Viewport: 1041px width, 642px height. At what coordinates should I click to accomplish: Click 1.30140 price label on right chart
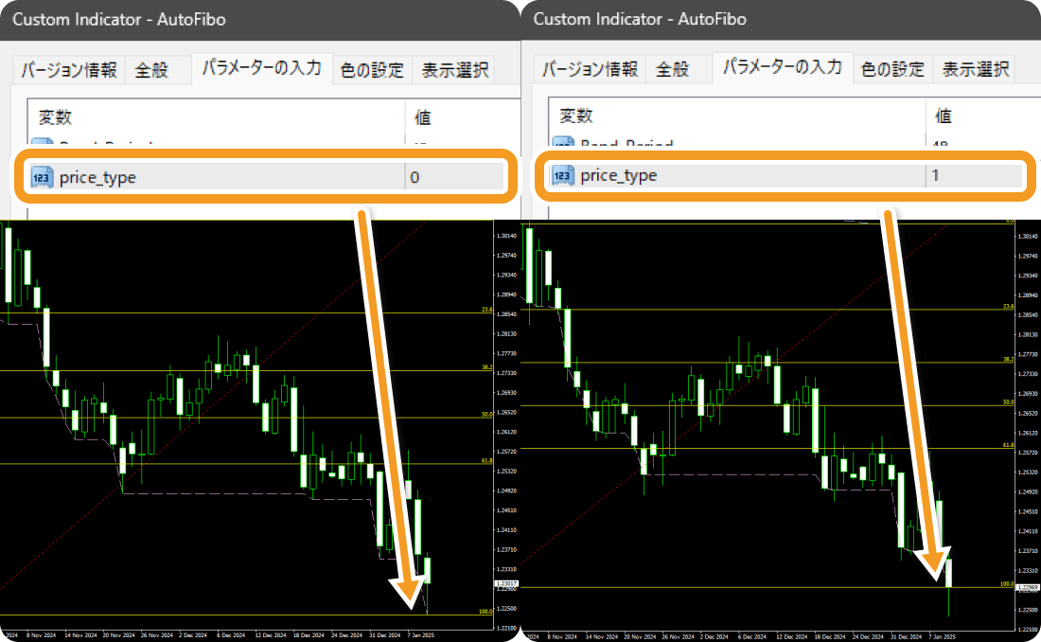(x=1028, y=236)
